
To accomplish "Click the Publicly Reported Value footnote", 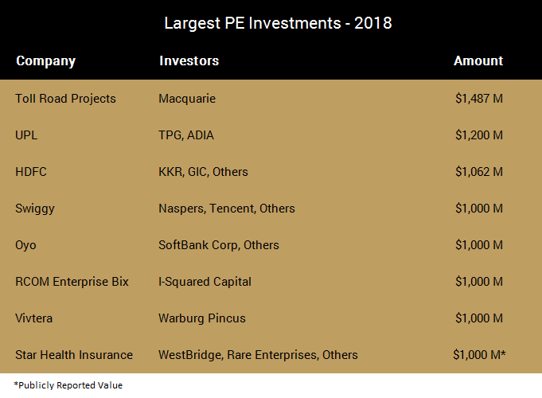I will [68, 385].
